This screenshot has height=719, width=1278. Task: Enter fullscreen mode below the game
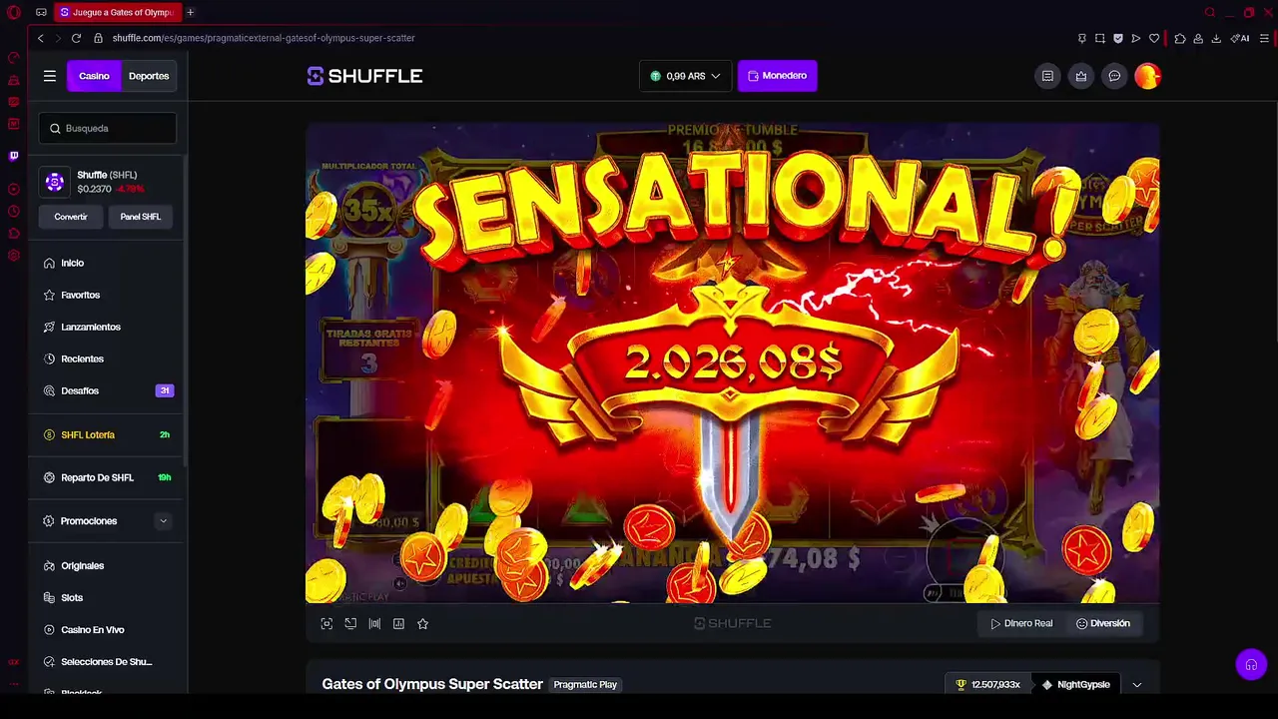coord(326,623)
